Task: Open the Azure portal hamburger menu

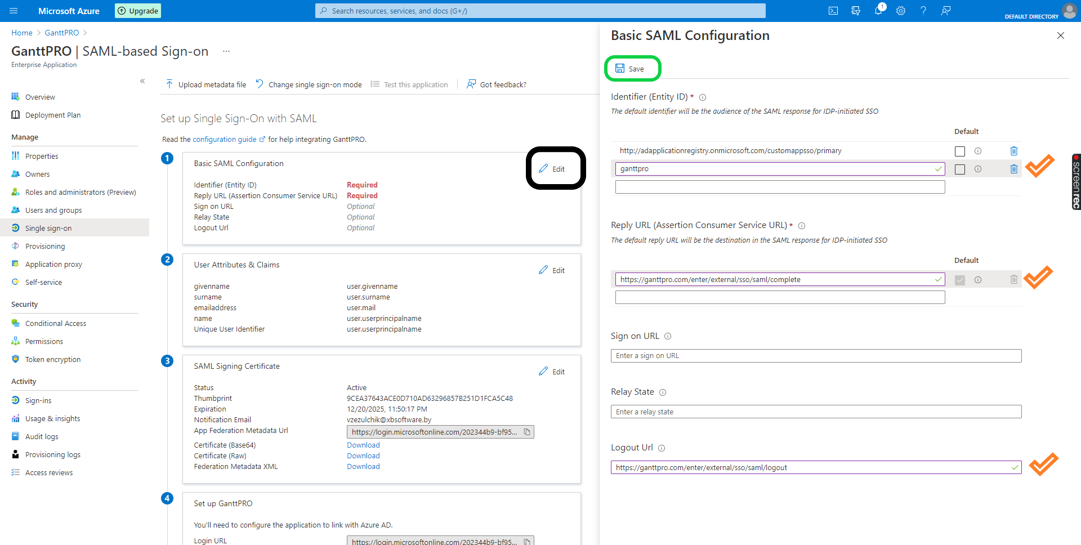Action: tap(14, 11)
